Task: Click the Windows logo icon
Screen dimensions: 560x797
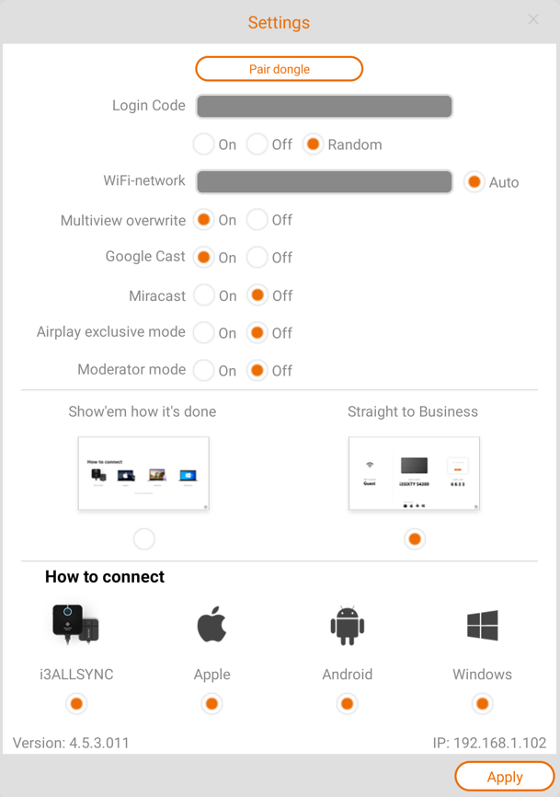Action: click(482, 626)
